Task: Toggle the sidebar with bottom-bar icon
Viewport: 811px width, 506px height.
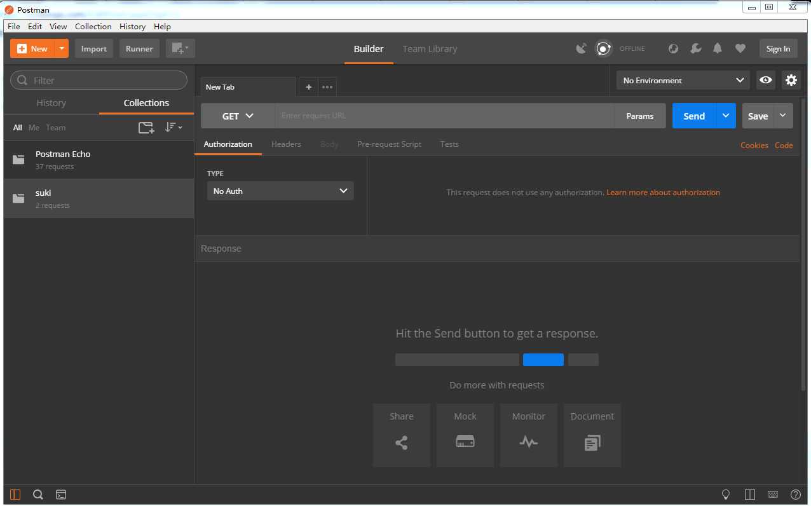Action: click(x=15, y=495)
